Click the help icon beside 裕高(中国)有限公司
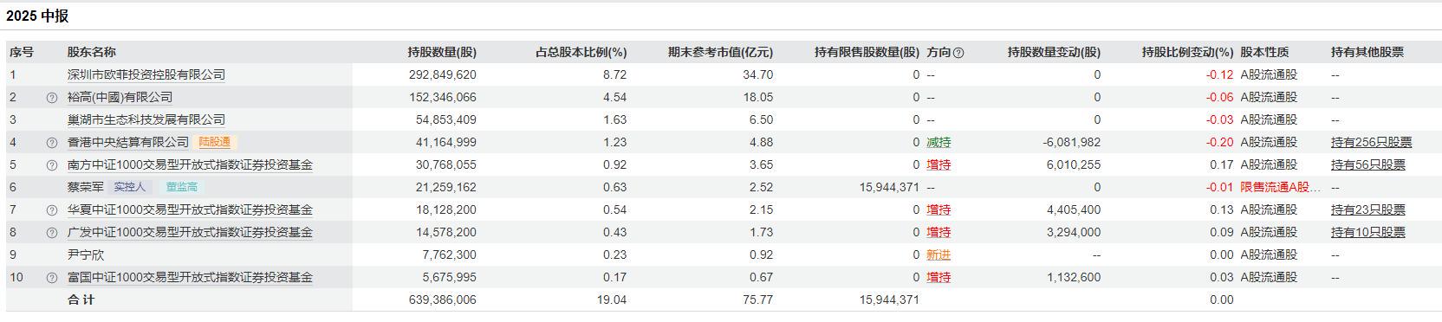This screenshot has width=1442, height=322. (x=52, y=98)
